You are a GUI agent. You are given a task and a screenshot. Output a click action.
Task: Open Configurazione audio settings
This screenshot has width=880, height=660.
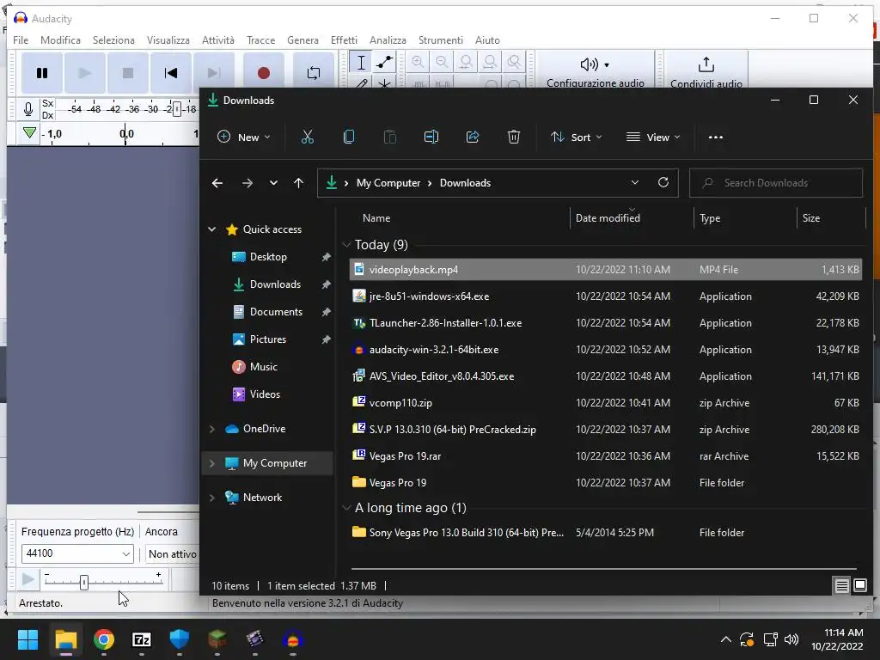[x=596, y=72]
